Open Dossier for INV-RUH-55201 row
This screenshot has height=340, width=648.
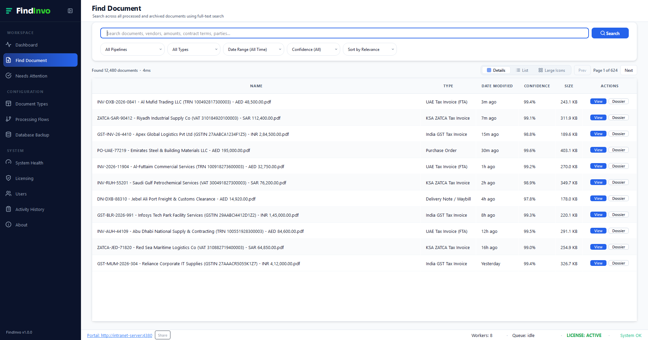coord(619,182)
